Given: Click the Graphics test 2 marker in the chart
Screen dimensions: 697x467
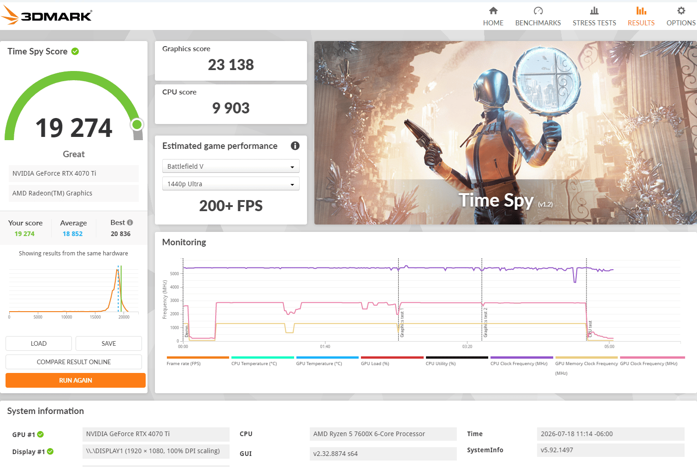Looking at the screenshot, I should [x=485, y=323].
